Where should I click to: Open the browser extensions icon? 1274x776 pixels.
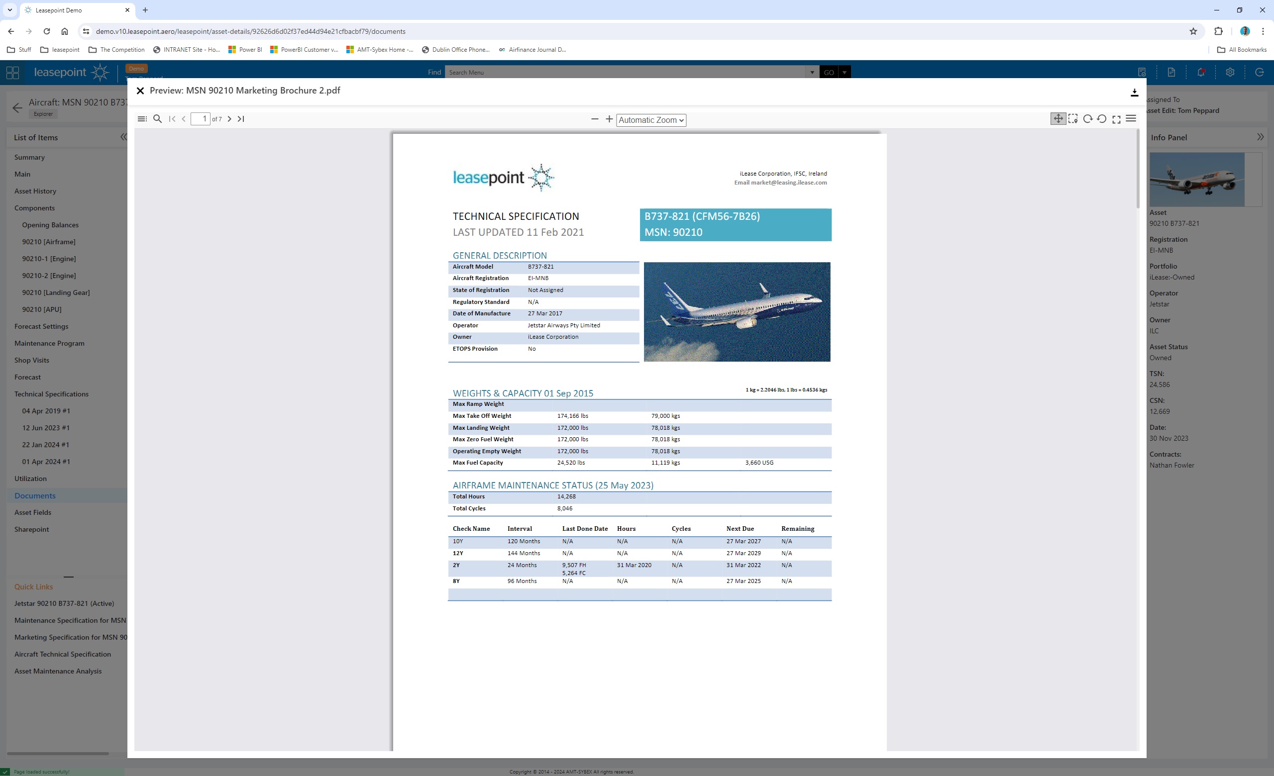tap(1218, 31)
